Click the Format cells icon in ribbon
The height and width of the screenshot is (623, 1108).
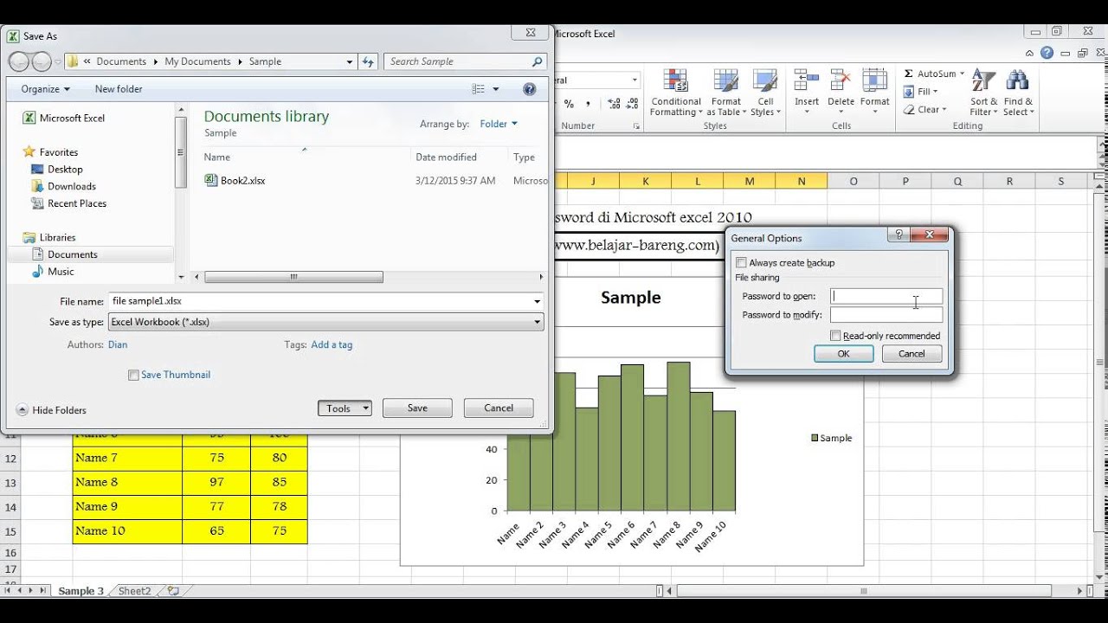[875, 80]
